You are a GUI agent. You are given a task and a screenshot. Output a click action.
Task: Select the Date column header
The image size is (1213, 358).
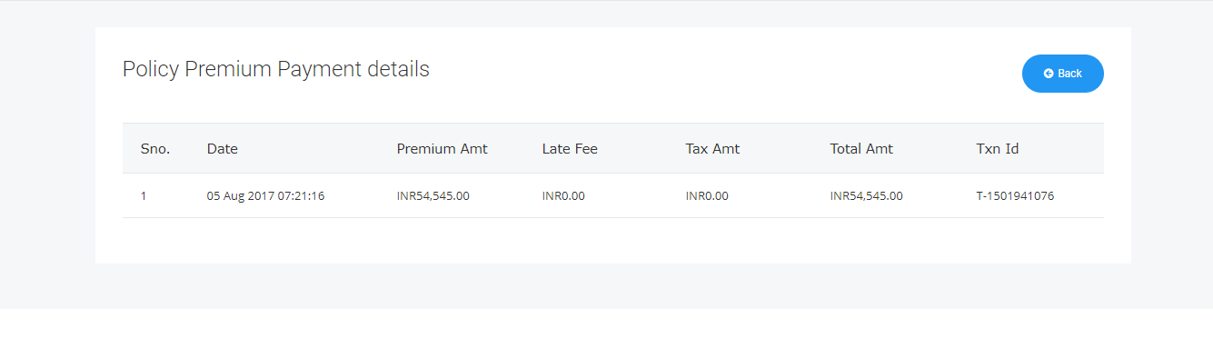coord(223,149)
